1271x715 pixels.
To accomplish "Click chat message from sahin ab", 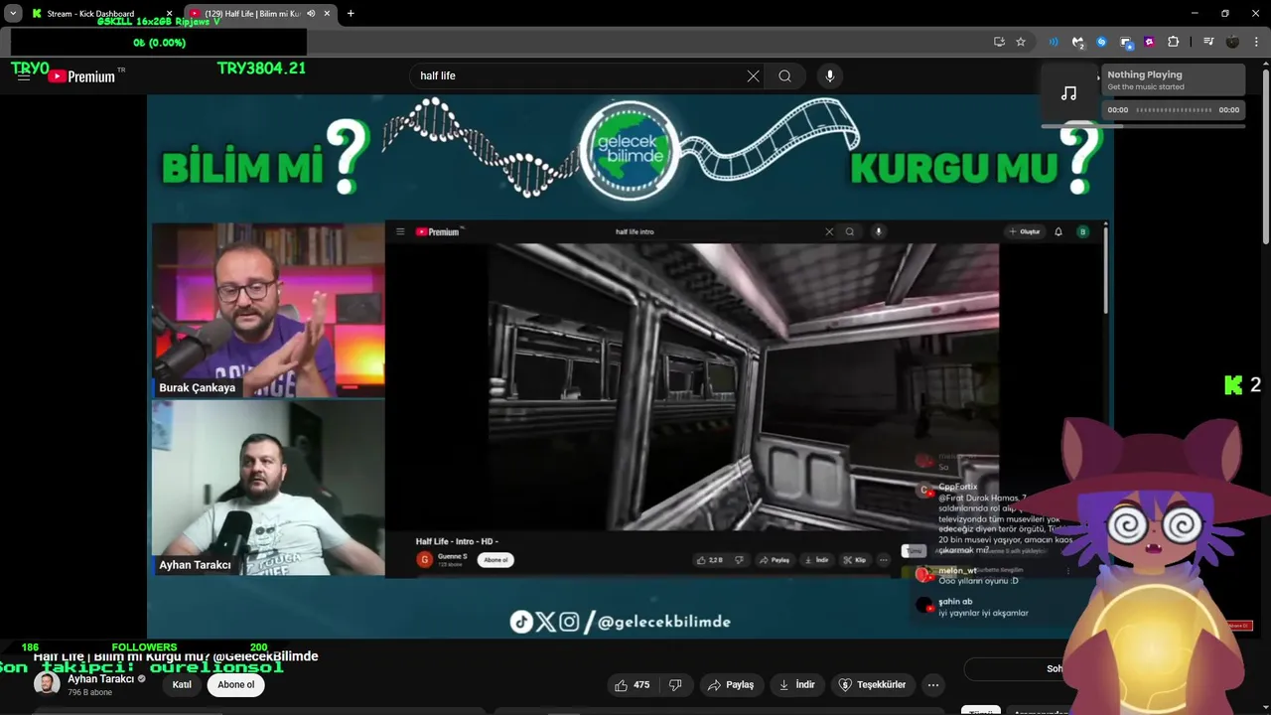I will click(x=973, y=607).
